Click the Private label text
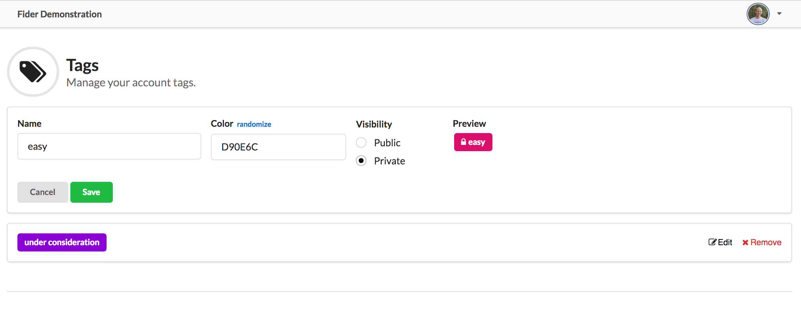 pyautogui.click(x=389, y=161)
